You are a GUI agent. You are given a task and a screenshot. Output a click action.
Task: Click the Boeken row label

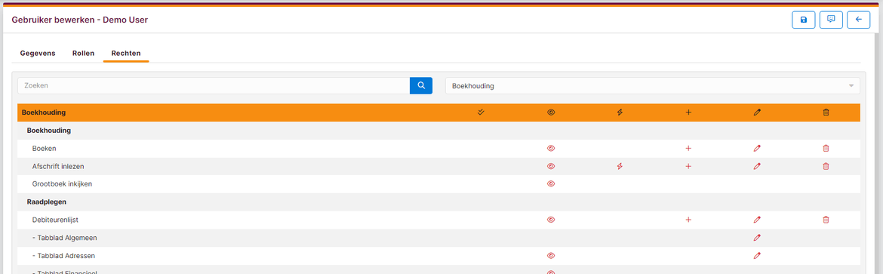(x=44, y=148)
